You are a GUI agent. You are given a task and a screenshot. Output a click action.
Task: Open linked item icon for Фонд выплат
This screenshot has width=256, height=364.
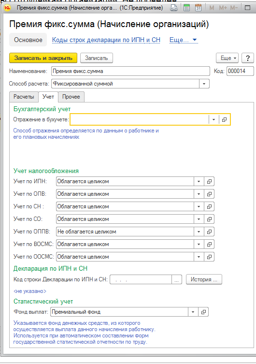(x=203, y=312)
